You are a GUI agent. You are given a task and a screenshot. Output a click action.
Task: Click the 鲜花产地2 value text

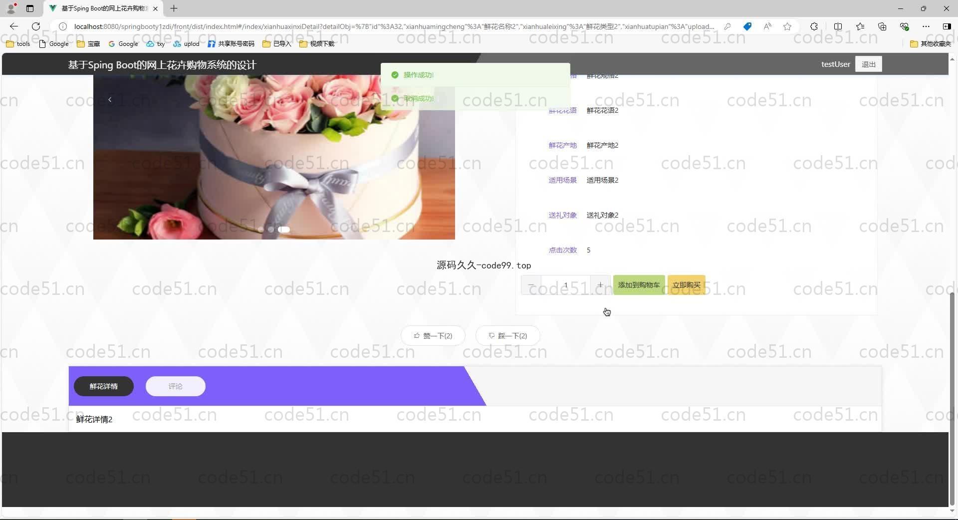602,145
